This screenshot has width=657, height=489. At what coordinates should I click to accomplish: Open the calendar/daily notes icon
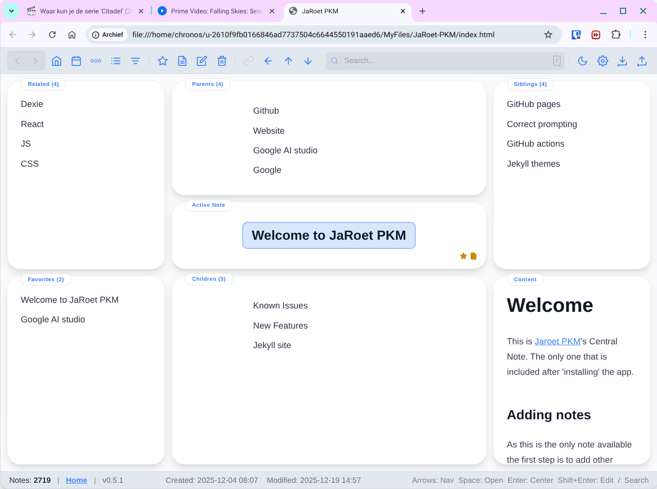click(x=76, y=61)
